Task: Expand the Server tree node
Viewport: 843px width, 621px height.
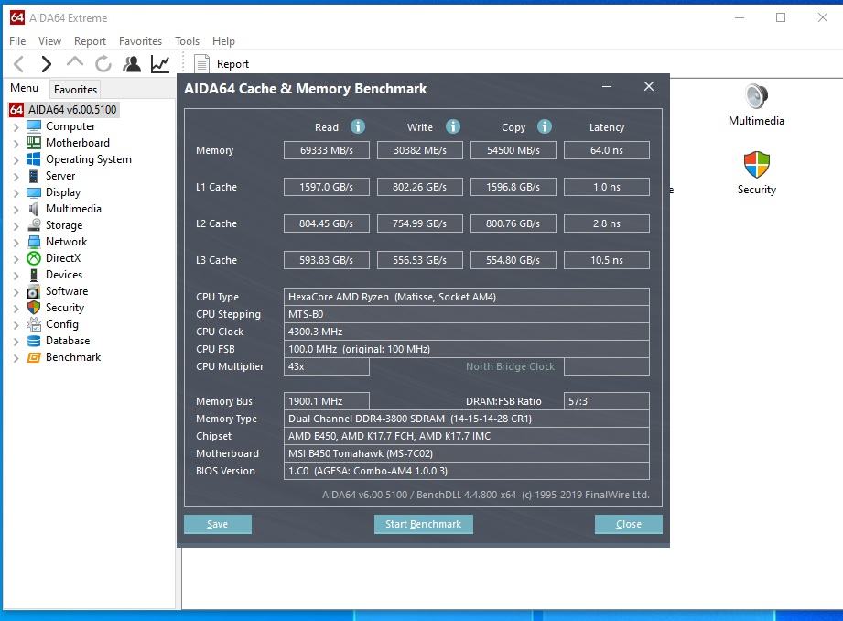Action: point(16,177)
